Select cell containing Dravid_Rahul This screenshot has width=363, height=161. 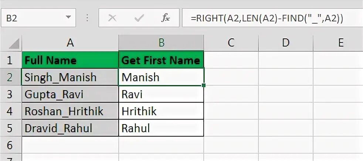(x=70, y=128)
